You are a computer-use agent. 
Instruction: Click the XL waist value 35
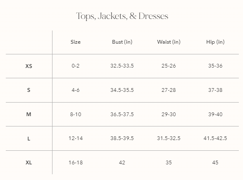(x=169, y=163)
